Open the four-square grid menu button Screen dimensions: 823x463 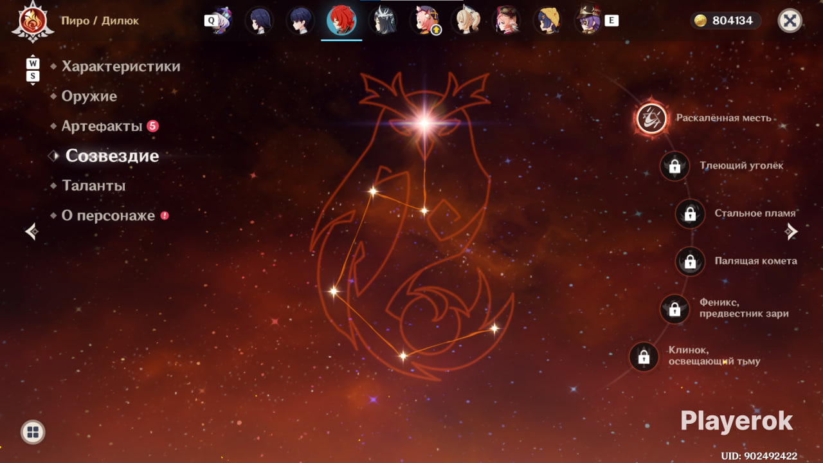(33, 432)
